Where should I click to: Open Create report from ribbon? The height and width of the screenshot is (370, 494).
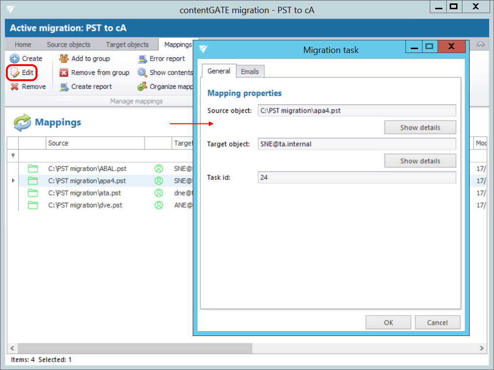(64, 87)
